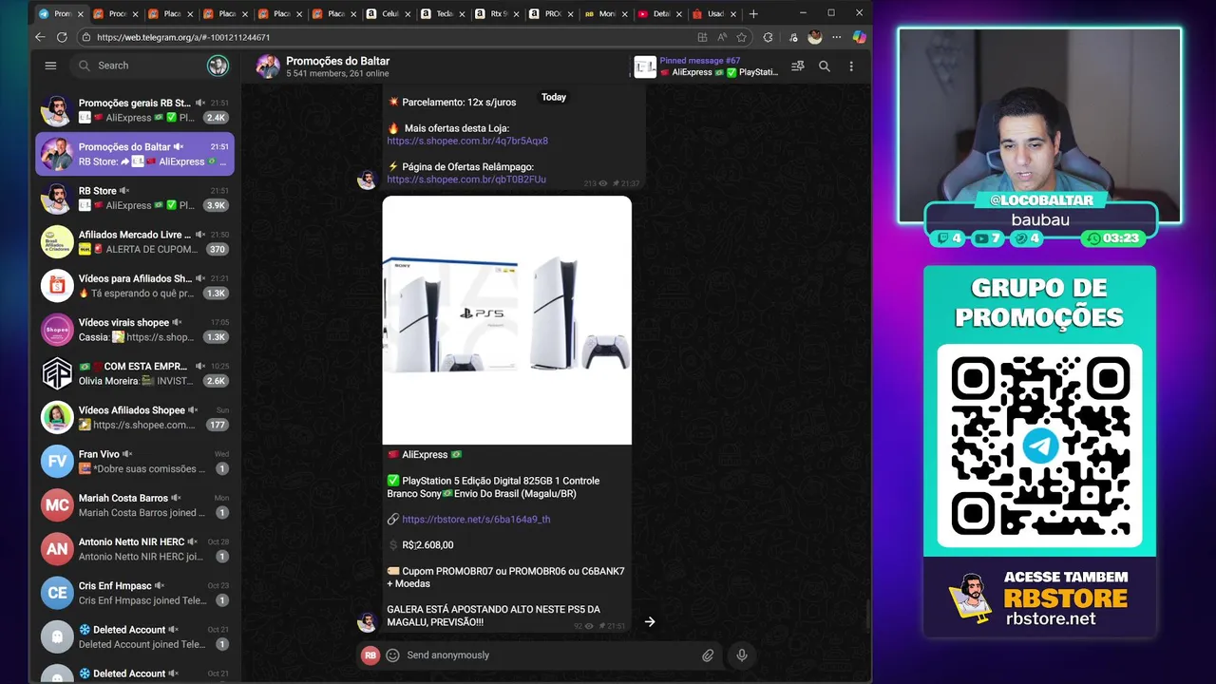Open the shopee link 4q7br5Aqx8
This screenshot has width=1216, height=684.
[467, 141]
